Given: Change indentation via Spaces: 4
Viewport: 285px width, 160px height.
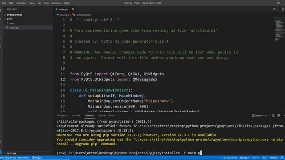Looking at the screenshot, I should (x=244, y=158).
